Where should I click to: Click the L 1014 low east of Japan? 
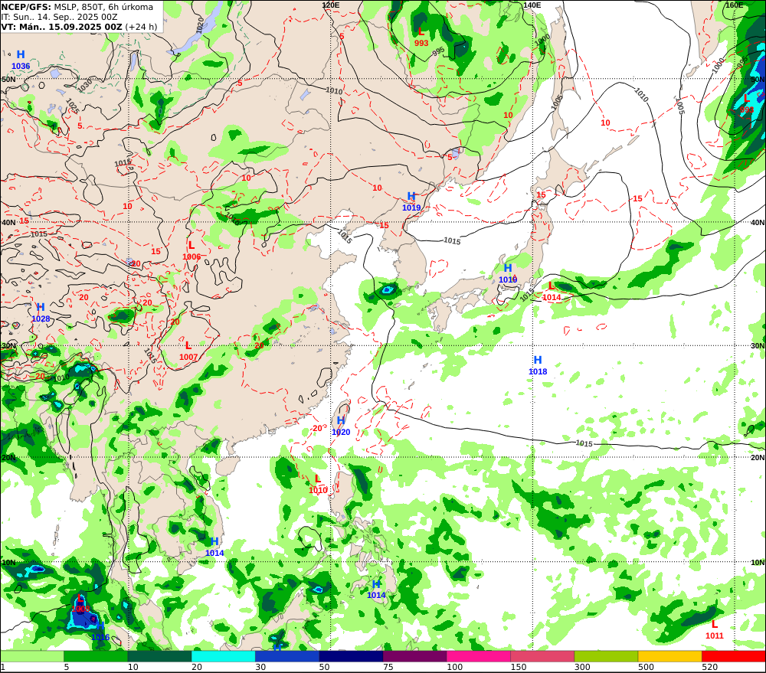(x=552, y=292)
